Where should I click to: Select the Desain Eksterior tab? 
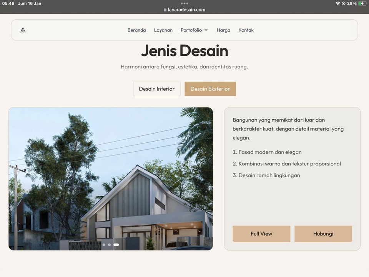tap(210, 89)
